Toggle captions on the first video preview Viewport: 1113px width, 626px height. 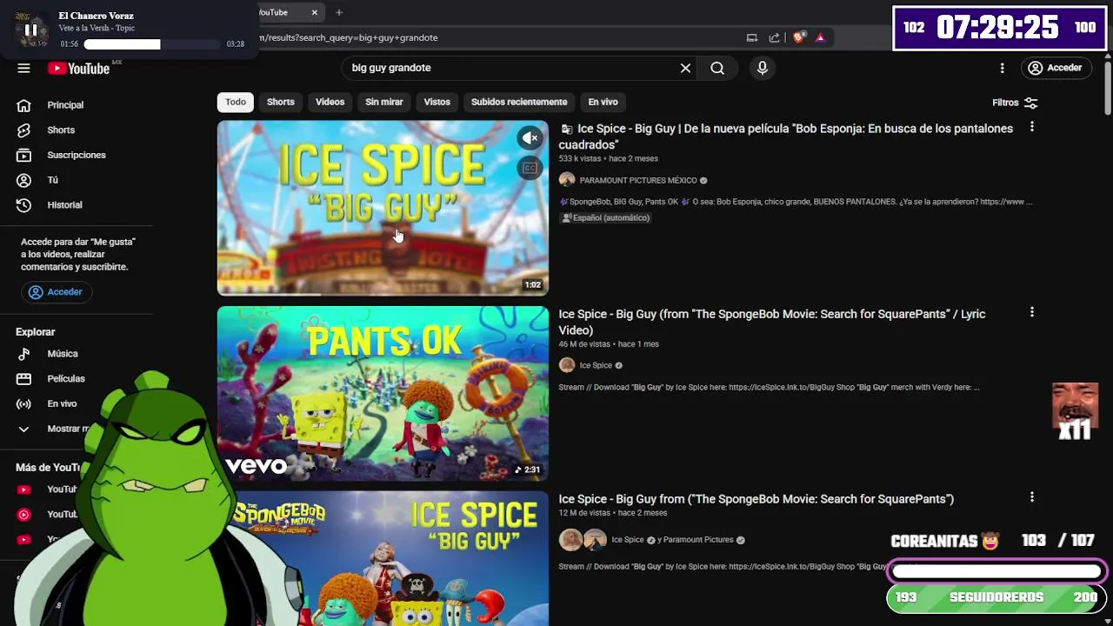click(x=530, y=168)
